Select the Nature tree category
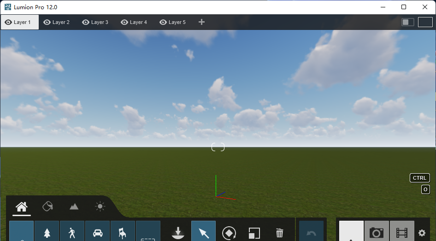Screen dimensions: 436x241 tap(47, 232)
